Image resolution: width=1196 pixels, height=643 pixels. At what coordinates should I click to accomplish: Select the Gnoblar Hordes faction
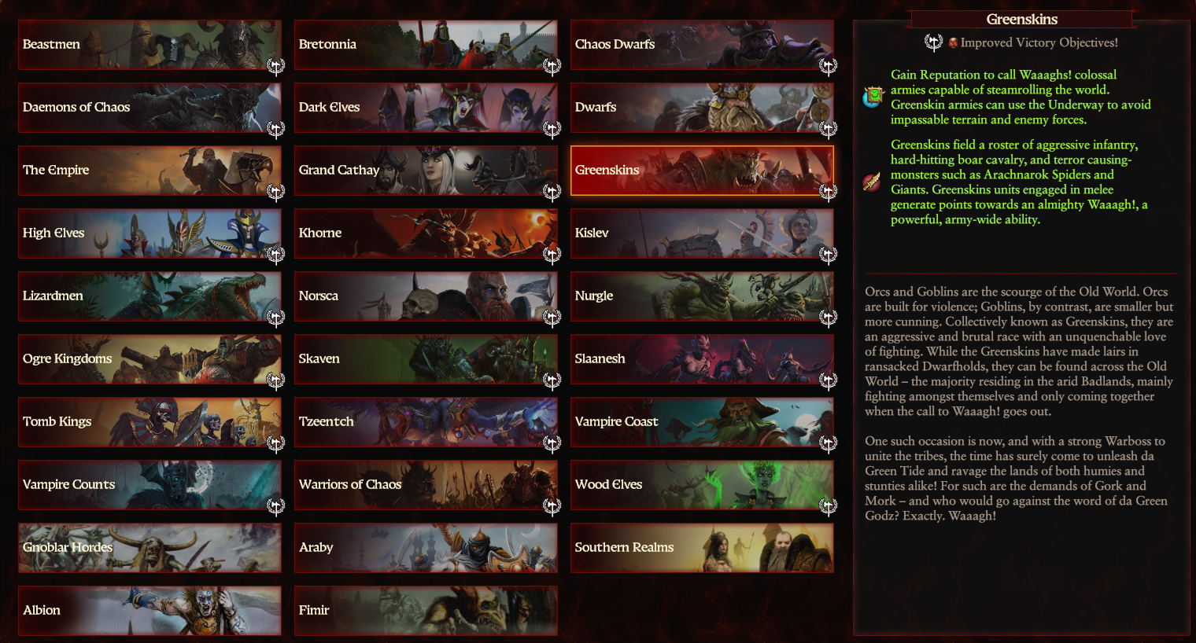point(149,548)
